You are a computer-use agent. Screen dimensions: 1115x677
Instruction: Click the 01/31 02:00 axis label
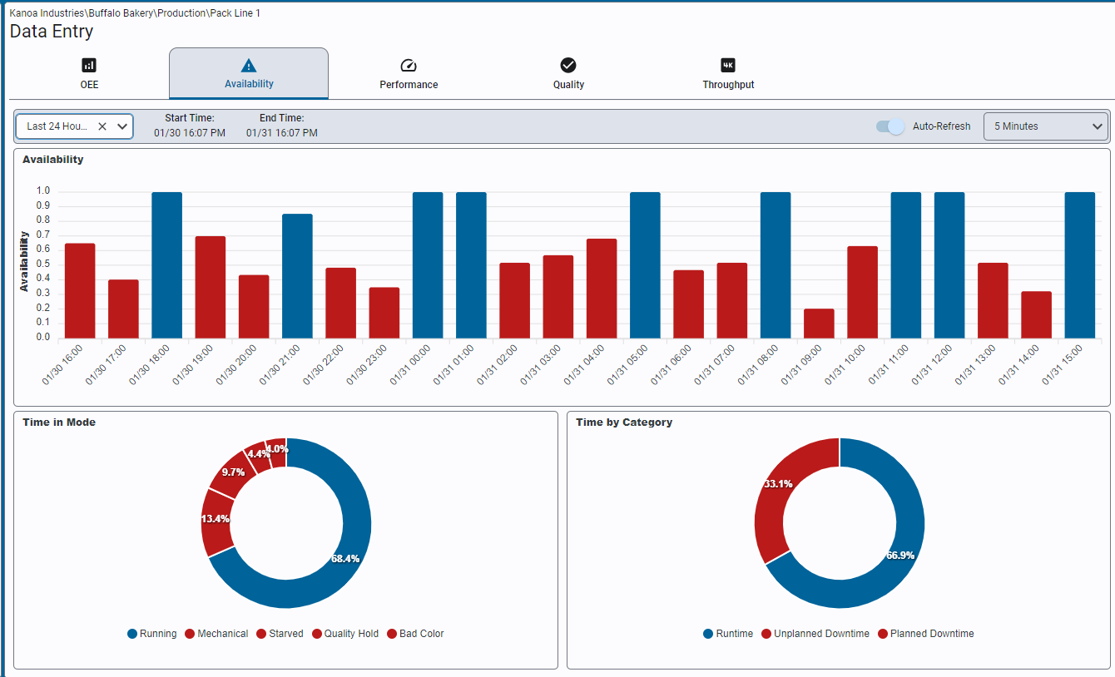[x=498, y=364]
